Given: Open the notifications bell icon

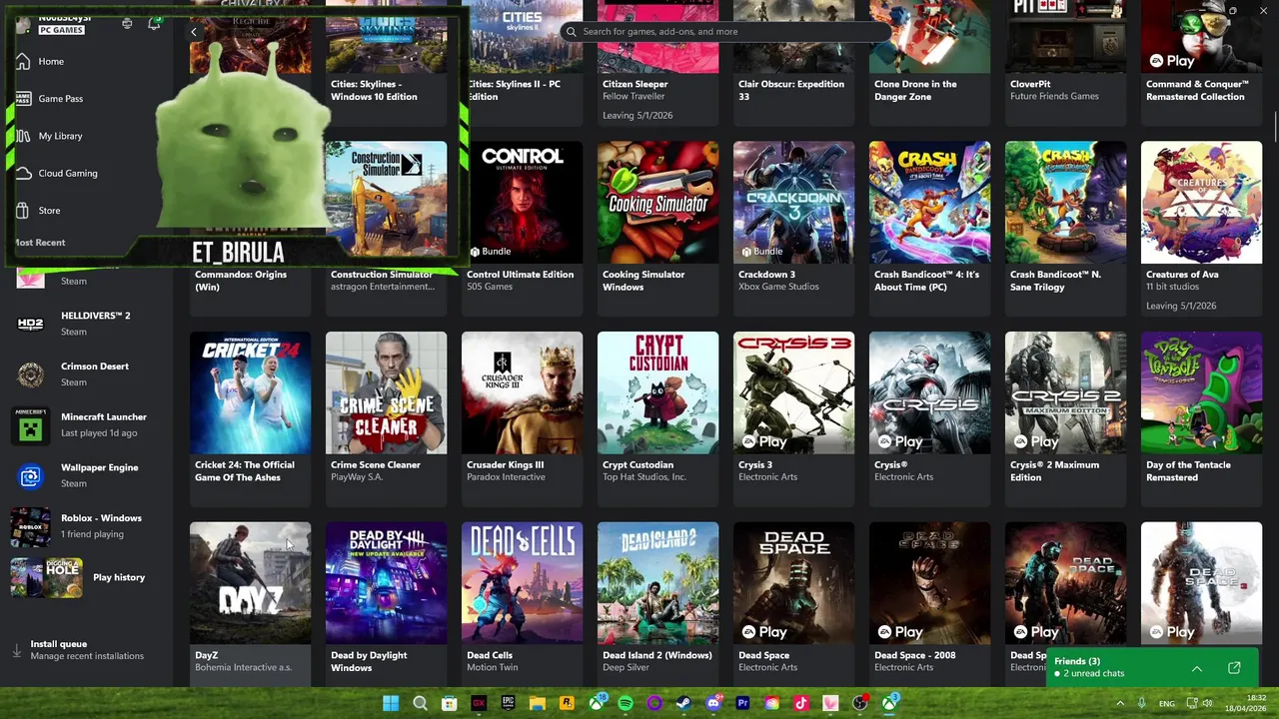Looking at the screenshot, I should pos(154,23).
